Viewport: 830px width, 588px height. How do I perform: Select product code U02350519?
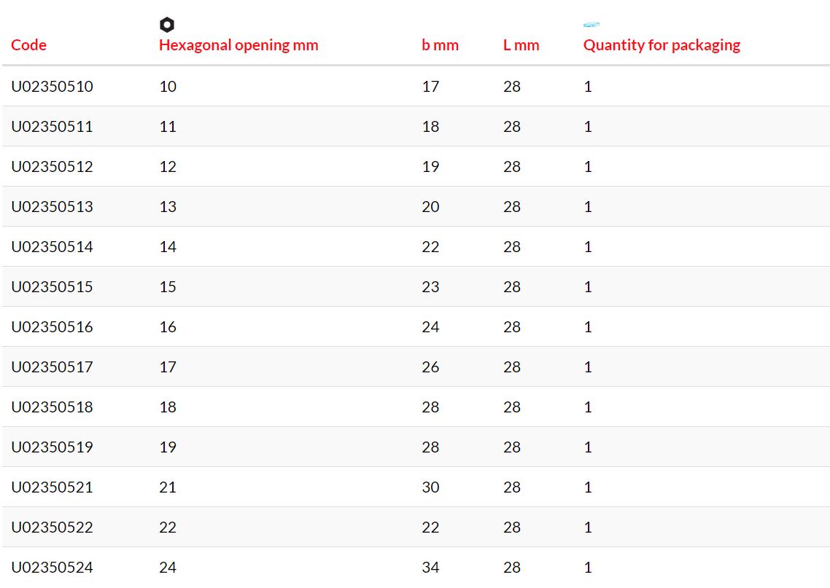[52, 447]
